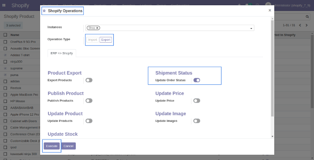Enable the Update Products toggle
Screen dimensions: 314x160
tap(89, 121)
